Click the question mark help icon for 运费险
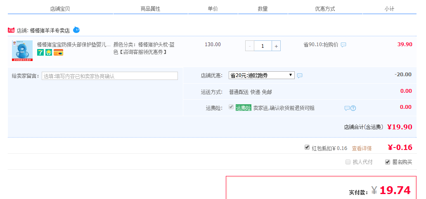The height and width of the screenshot is (199, 426). coord(353,108)
